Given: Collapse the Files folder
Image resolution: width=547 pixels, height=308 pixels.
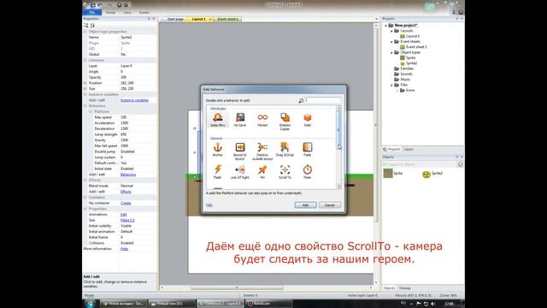Looking at the screenshot, I should point(391,85).
